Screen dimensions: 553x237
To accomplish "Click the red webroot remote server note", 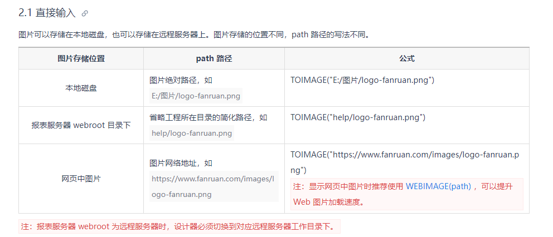I will pyautogui.click(x=180, y=226).
